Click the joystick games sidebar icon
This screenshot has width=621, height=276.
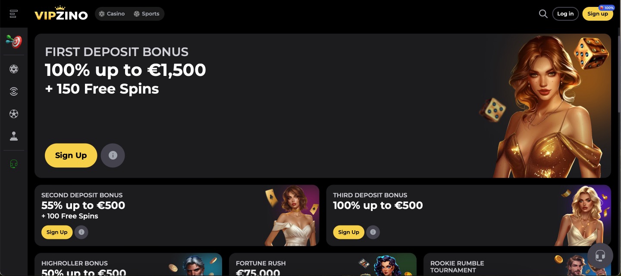(14, 136)
